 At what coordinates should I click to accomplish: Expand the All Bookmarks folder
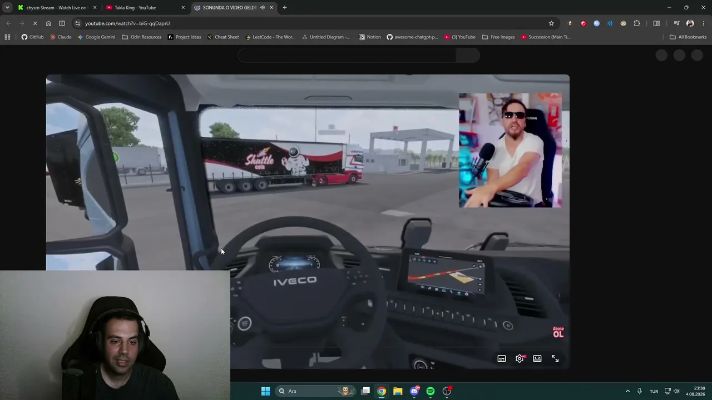(688, 37)
